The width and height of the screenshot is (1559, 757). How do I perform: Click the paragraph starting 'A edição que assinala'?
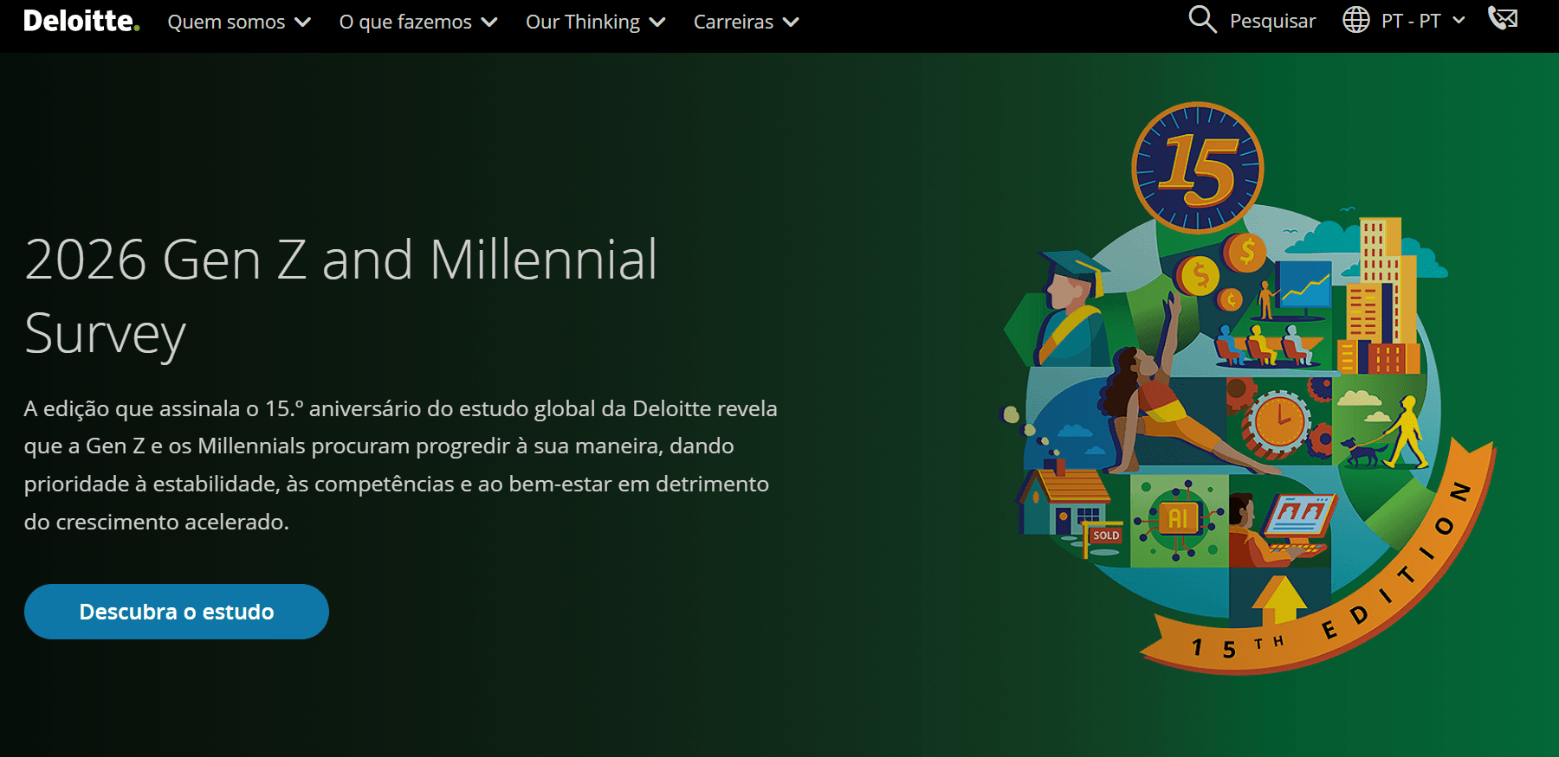401,465
